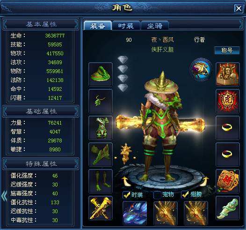
Task: Open the red tiger emblem slot
Action: pos(228,101)
